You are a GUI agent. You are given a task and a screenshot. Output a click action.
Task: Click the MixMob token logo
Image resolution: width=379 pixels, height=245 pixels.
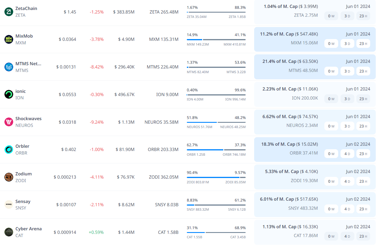click(x=9, y=39)
